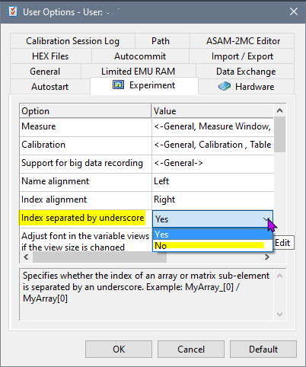Viewport: 306px width, 367px height.
Task: Select Adjust font in variable views option
Action: (x=85, y=241)
